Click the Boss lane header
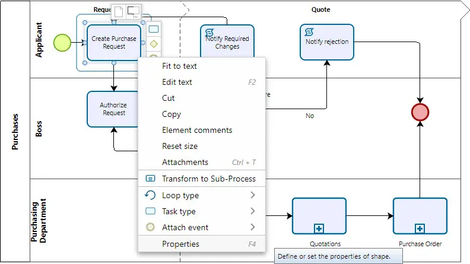The width and height of the screenshot is (470, 264). tap(39, 129)
